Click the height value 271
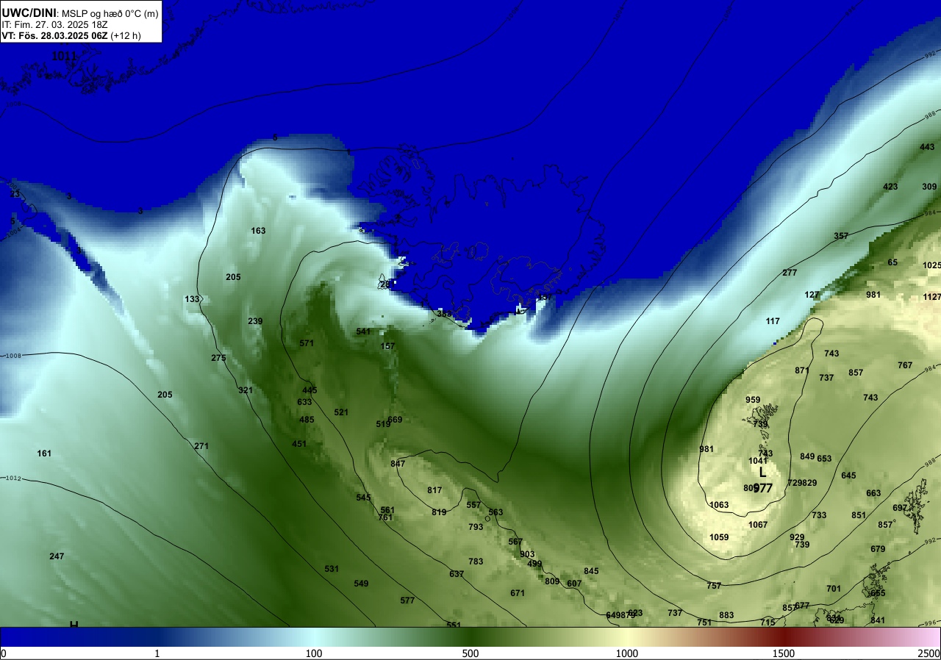941x660 pixels. 201,446
